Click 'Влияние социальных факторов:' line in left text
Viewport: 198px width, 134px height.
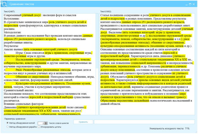point(24,104)
